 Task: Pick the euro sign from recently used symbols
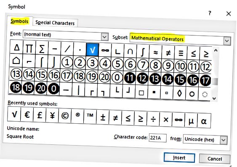pyautogui.click(x=27, y=115)
